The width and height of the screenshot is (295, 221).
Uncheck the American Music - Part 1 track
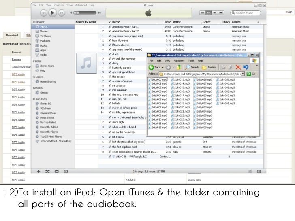[x=110, y=27]
